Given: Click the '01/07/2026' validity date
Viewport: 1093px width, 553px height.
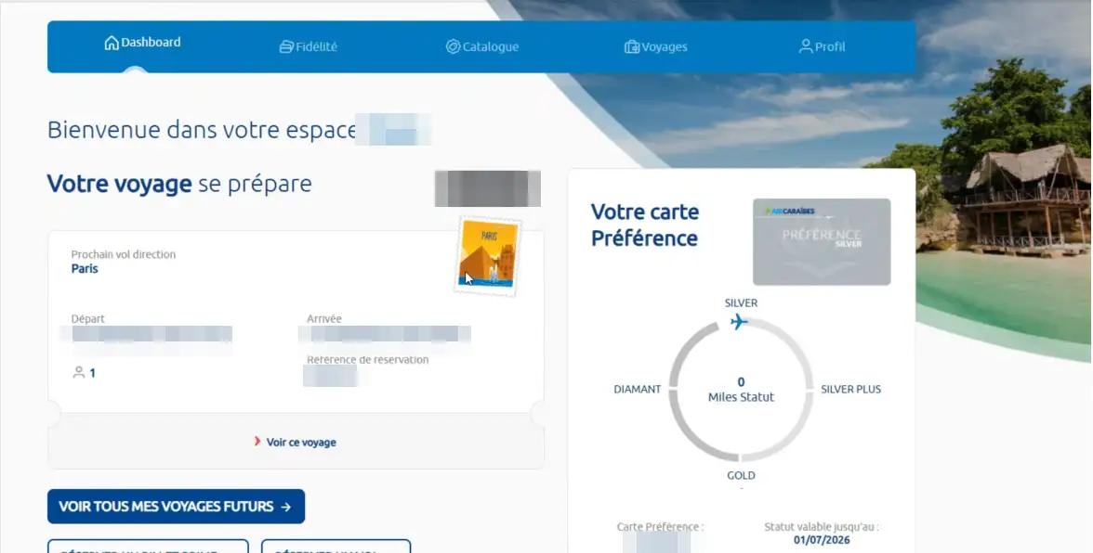Looking at the screenshot, I should (x=822, y=540).
